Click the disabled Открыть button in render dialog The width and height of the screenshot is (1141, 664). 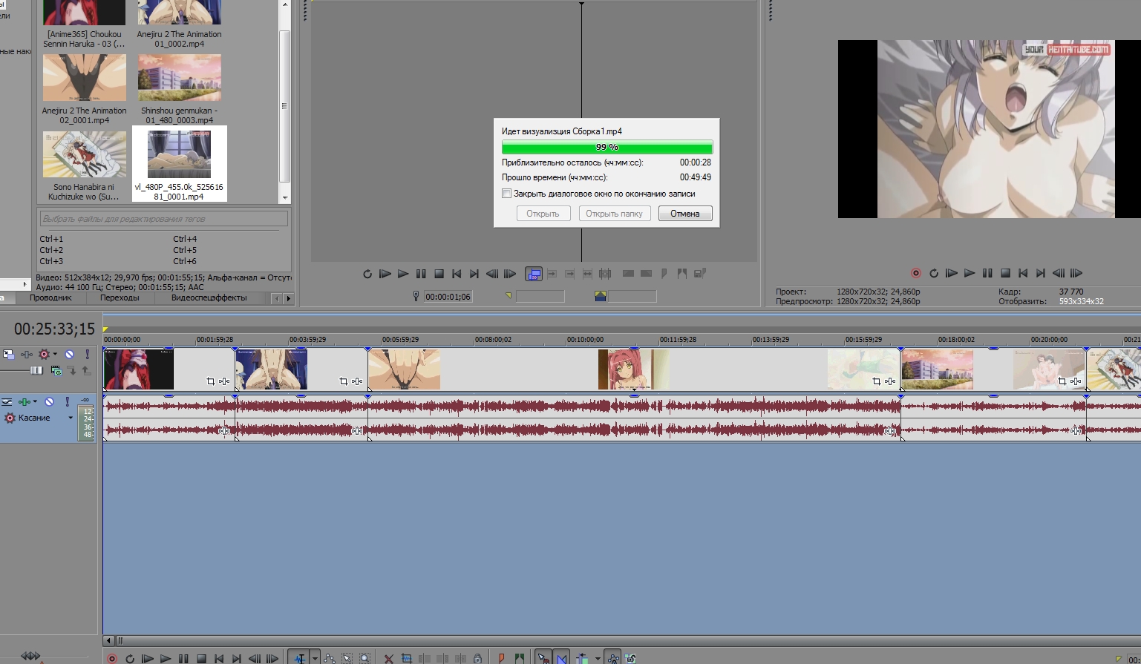(543, 214)
